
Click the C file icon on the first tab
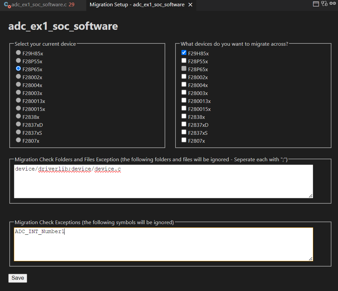(7, 5)
